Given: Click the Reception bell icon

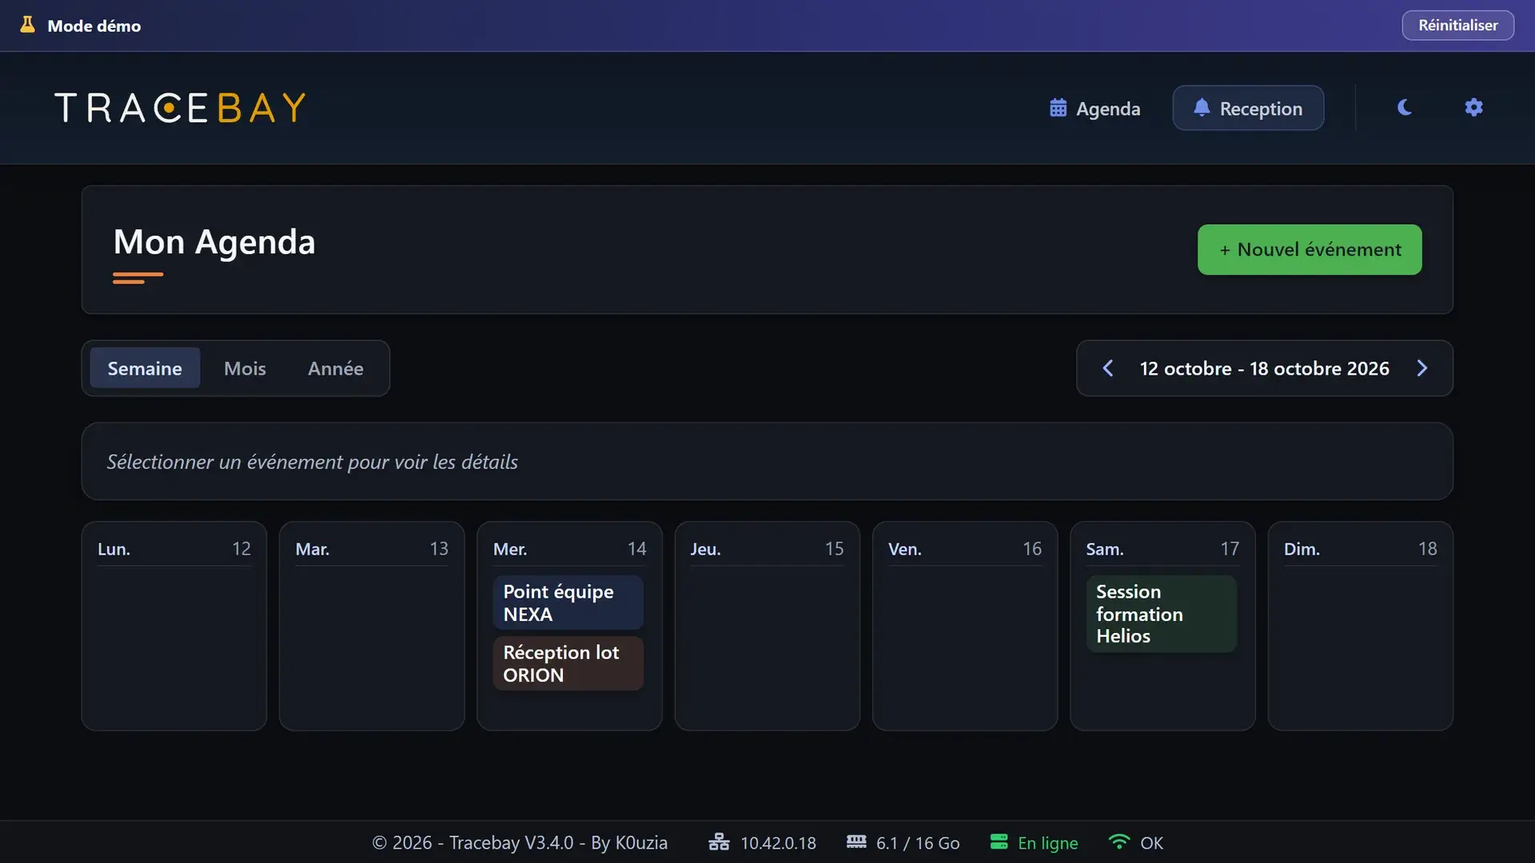Looking at the screenshot, I should 1201,108.
